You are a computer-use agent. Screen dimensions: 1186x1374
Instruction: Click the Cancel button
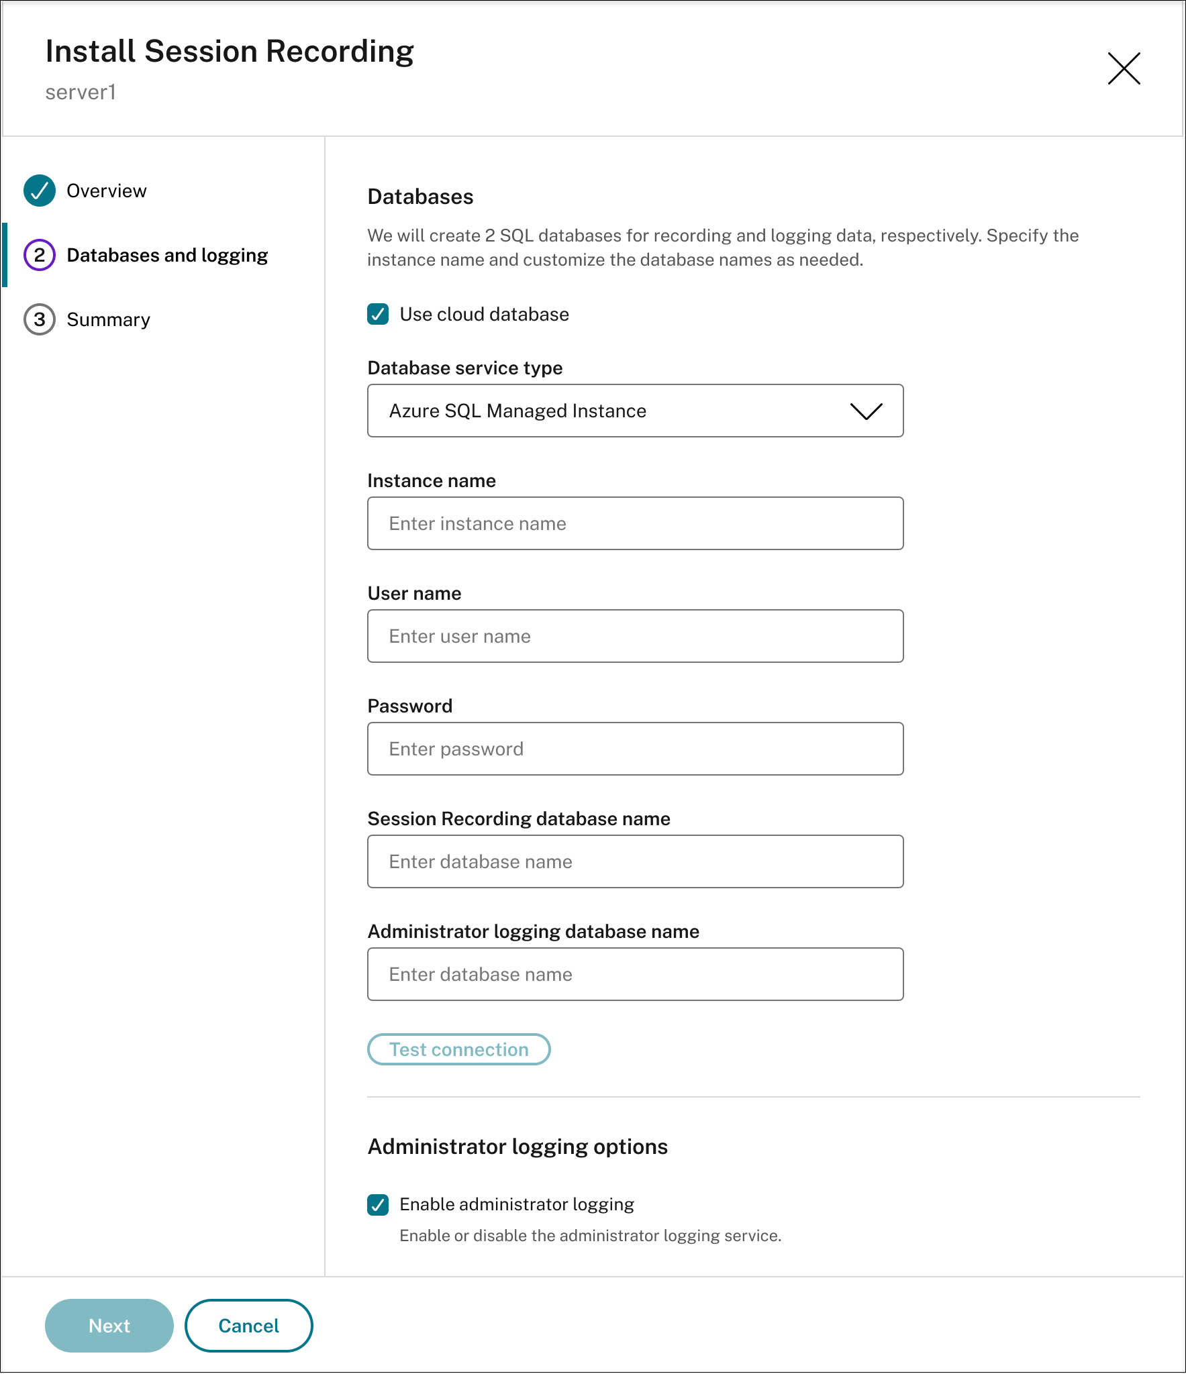(x=248, y=1326)
